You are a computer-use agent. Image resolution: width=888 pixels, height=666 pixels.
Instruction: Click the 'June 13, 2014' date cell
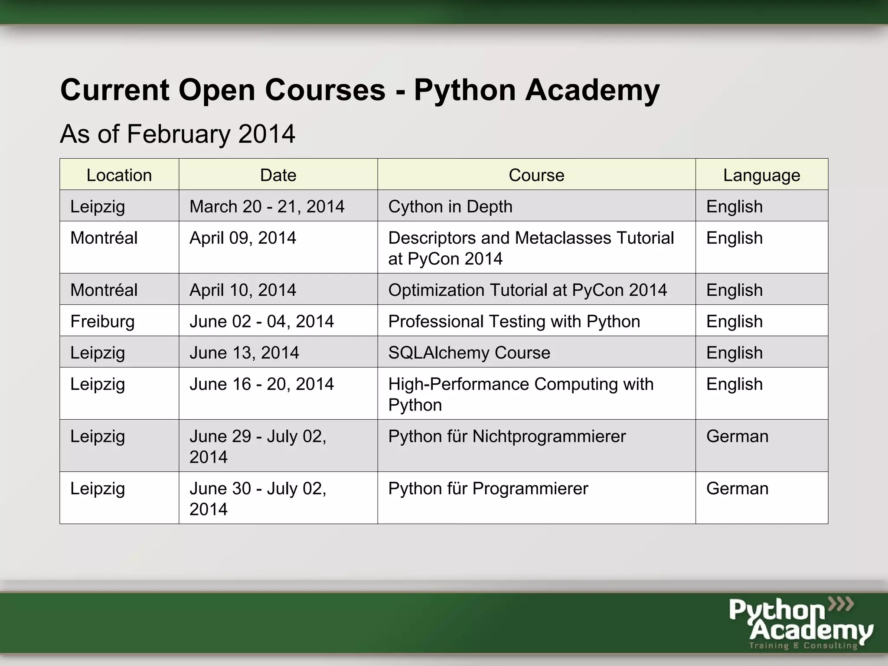click(278, 352)
